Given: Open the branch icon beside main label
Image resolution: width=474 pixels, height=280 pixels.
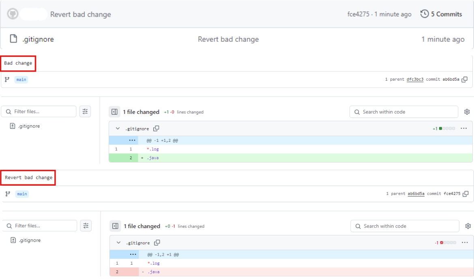Looking at the screenshot, I should tap(6, 79).
